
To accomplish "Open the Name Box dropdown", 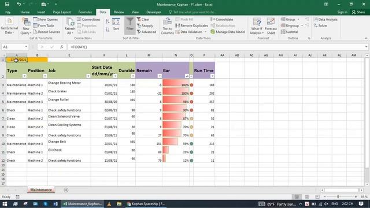I will (x=26, y=47).
